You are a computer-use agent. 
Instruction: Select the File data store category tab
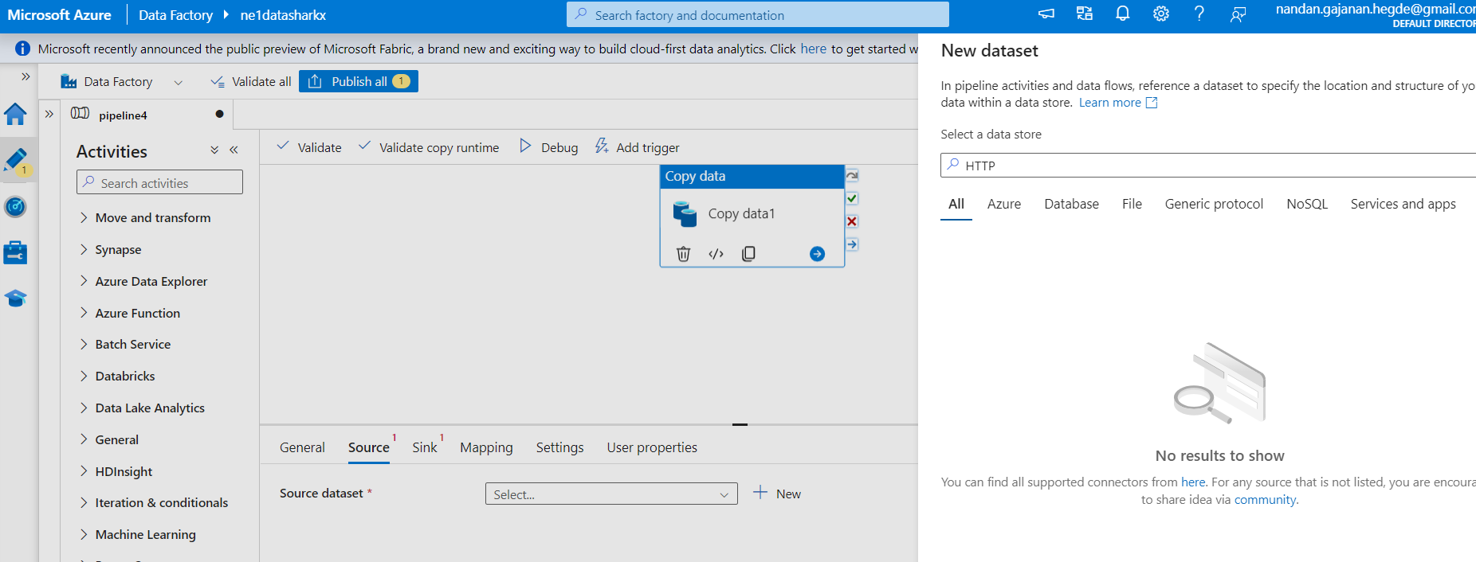pyautogui.click(x=1132, y=204)
